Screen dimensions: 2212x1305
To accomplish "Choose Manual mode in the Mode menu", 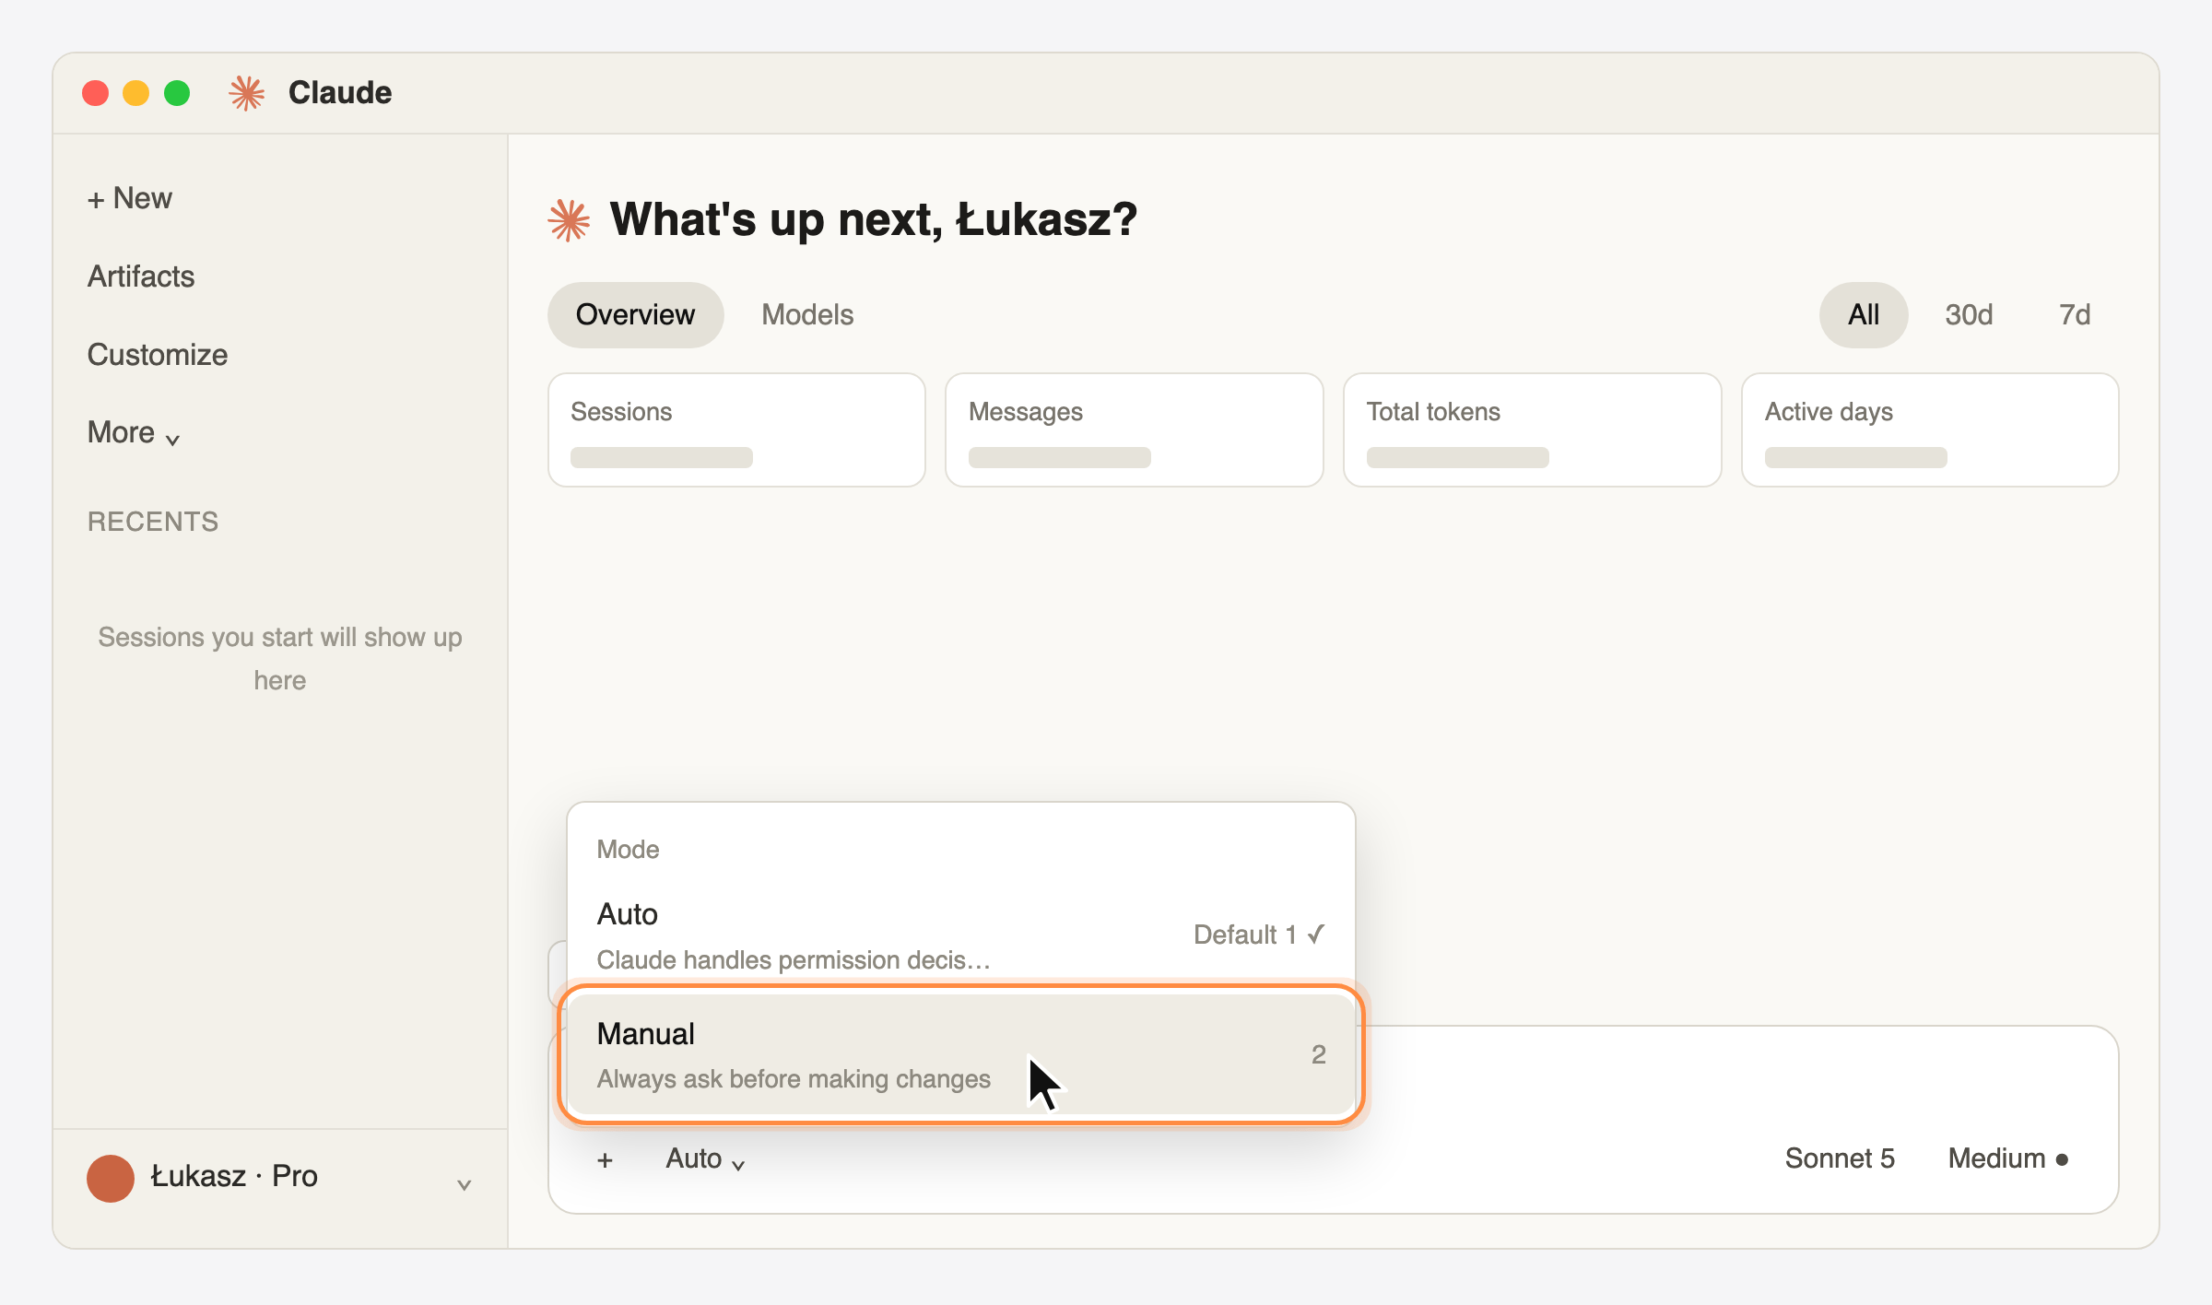I will 961,1054.
